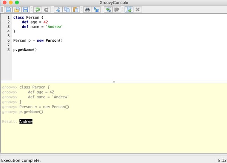
Task: Click the red close window button
Action: [5, 3]
